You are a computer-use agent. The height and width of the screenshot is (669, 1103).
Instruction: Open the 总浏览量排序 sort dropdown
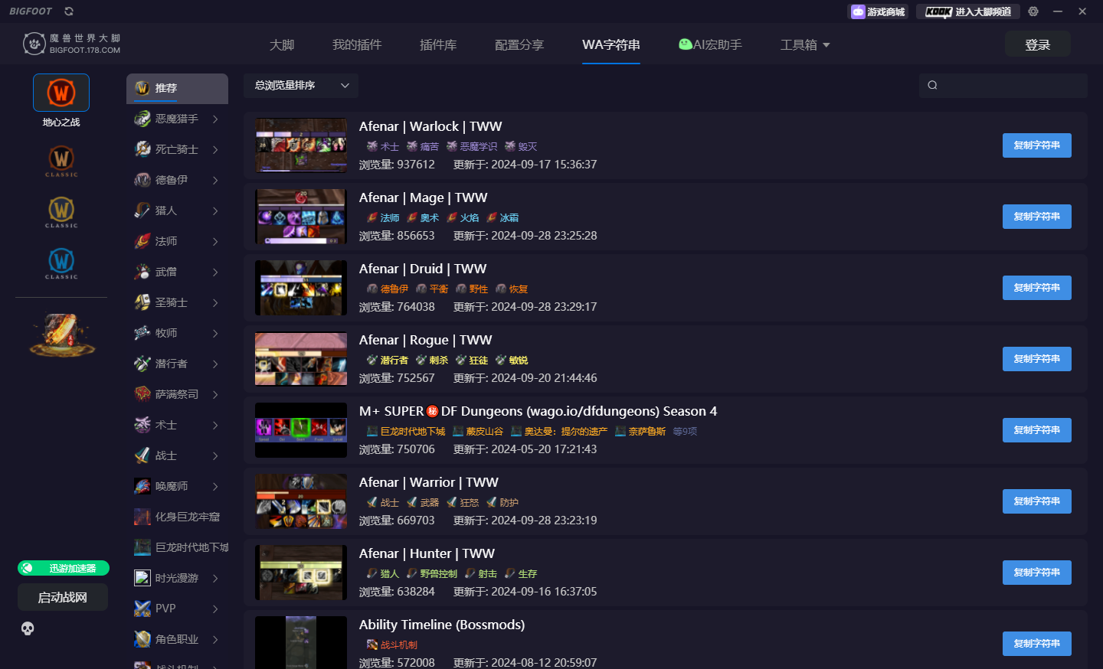tap(301, 86)
